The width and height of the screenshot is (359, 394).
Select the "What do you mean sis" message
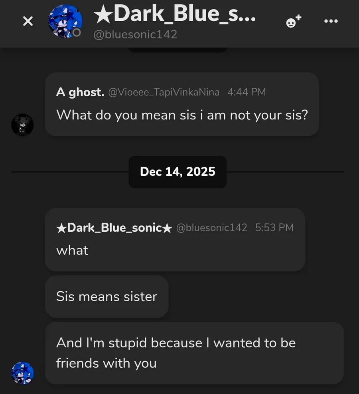(182, 115)
